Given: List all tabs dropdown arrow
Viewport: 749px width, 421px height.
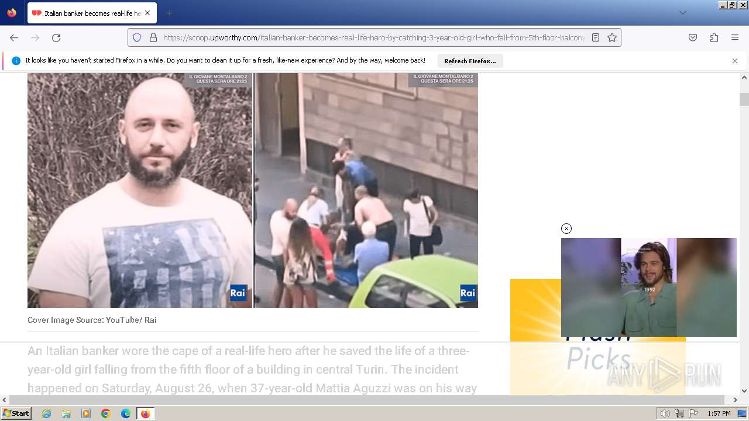Looking at the screenshot, I should [x=682, y=13].
